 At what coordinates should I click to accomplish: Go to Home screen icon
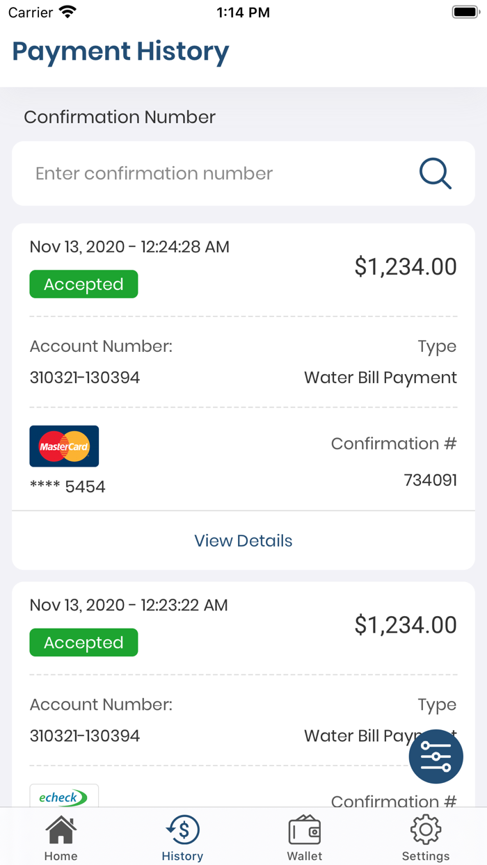[61, 829]
